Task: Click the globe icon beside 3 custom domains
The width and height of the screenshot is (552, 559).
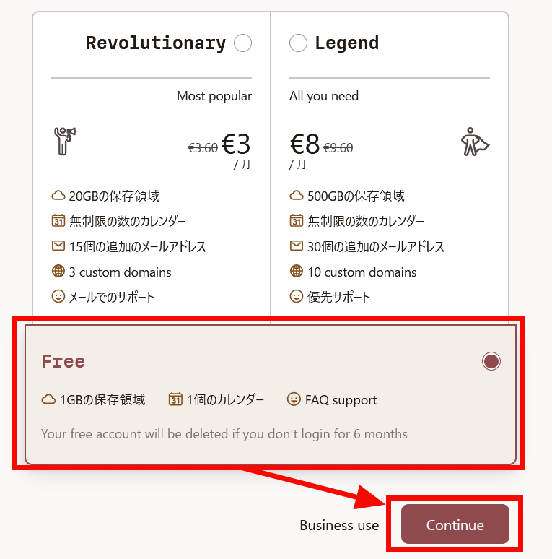Action: (x=58, y=272)
